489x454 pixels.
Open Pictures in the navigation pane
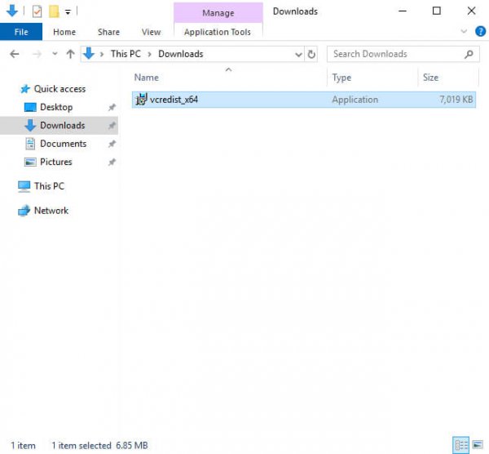[x=55, y=162]
